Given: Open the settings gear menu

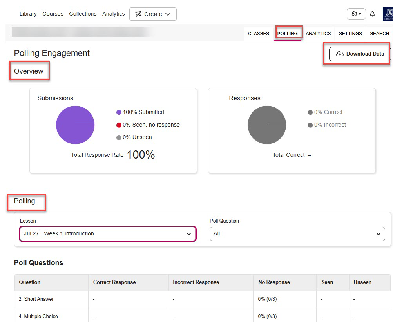Looking at the screenshot, I should [x=356, y=14].
